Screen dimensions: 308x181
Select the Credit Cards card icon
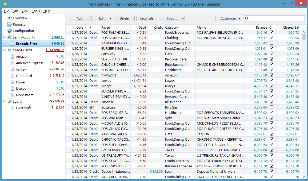9,50
